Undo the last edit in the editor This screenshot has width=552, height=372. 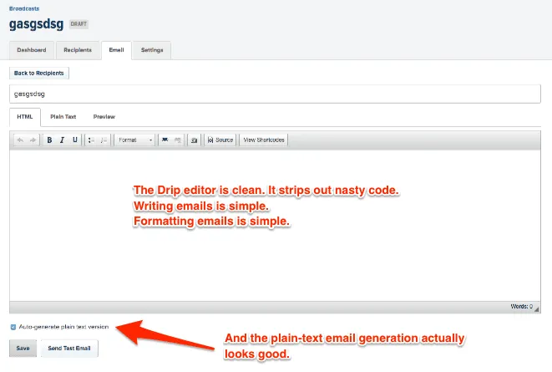(x=20, y=140)
